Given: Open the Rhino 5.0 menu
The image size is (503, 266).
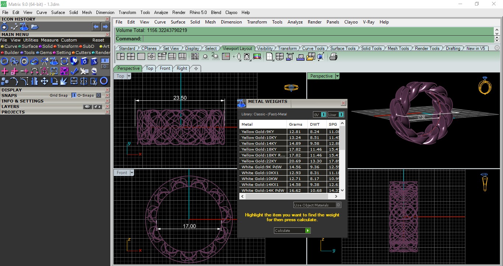Looking at the screenshot, I should 199,12.
